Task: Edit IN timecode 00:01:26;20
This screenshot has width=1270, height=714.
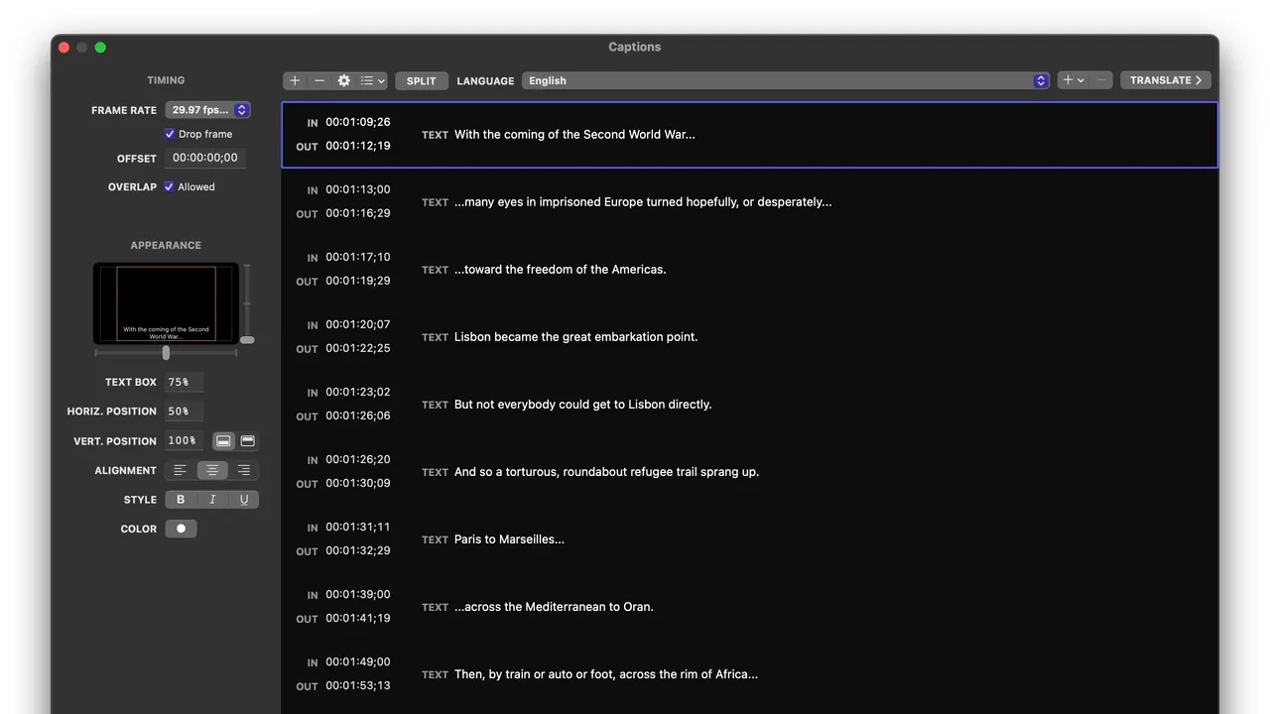Action: 358,459
